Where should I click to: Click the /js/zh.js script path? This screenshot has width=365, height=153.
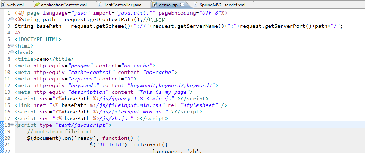pyautogui.click(x=114, y=118)
